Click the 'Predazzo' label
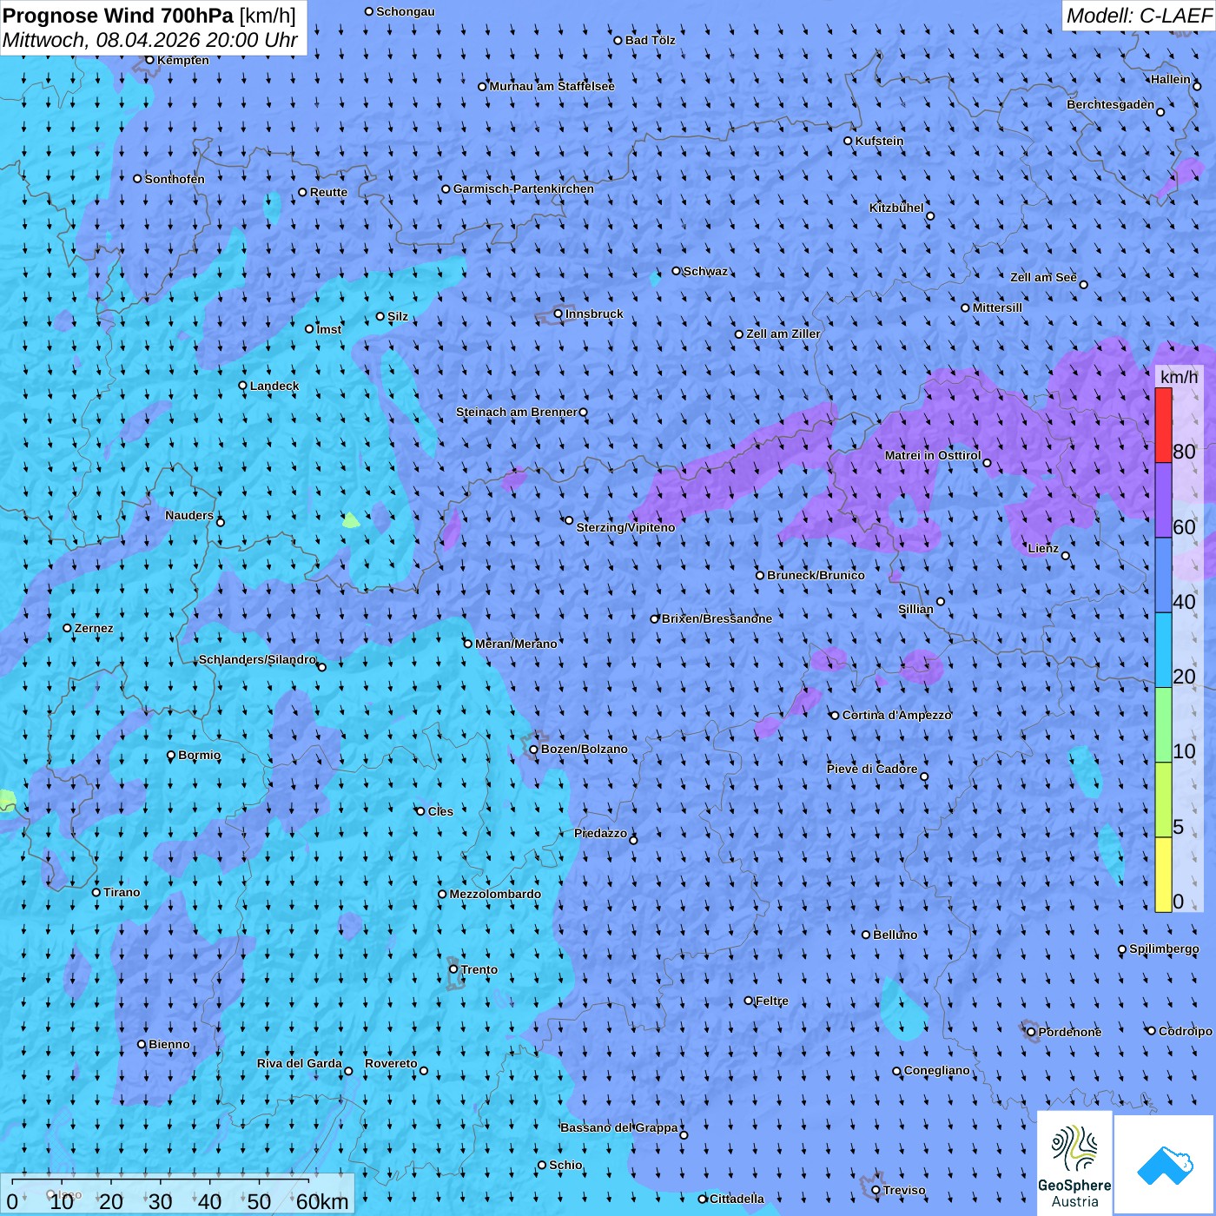Screen dimensions: 1216x1216 [600, 833]
